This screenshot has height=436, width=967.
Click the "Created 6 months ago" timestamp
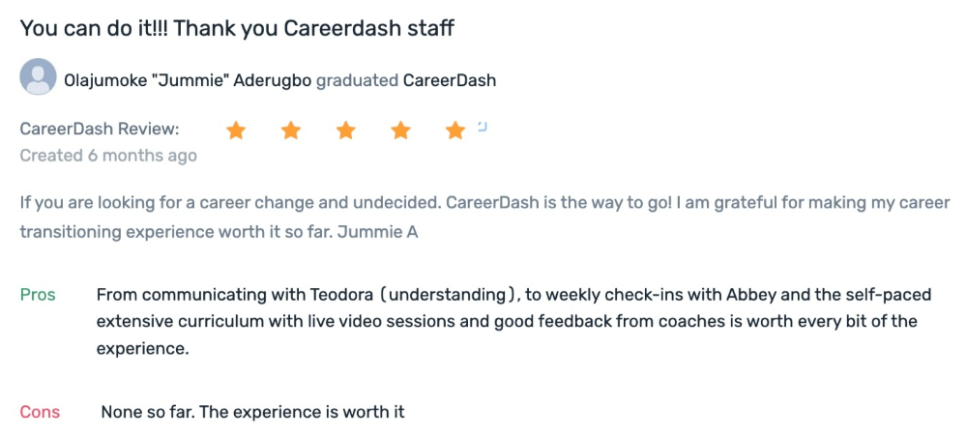click(108, 156)
